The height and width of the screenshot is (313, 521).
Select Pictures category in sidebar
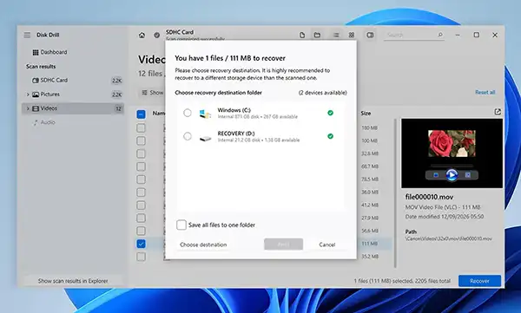pyautogui.click(x=74, y=95)
